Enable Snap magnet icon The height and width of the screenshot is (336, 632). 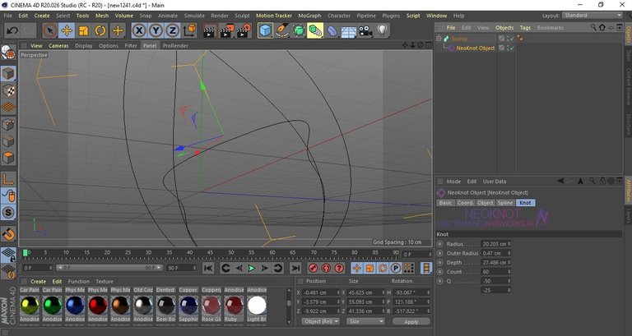8,233
